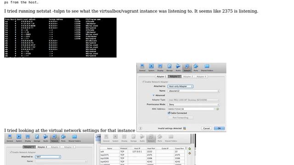Viewport: 294px width, 165px height.
Task: Open Ports settings in the NAT adapter dialog
Action: pyautogui.click(x=63, y=138)
